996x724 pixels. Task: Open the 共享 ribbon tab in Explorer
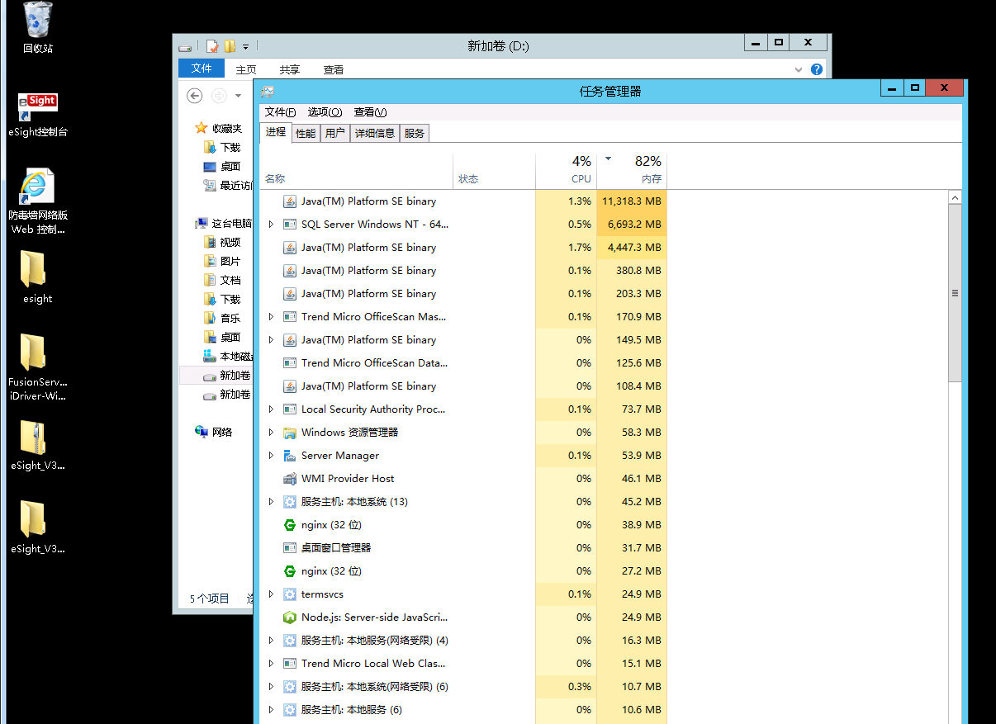[x=290, y=69]
